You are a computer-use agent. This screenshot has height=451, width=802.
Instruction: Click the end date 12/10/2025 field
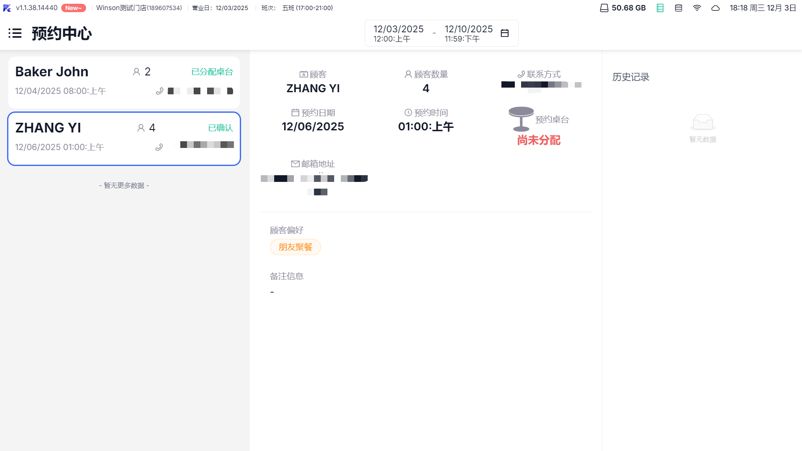(468, 33)
